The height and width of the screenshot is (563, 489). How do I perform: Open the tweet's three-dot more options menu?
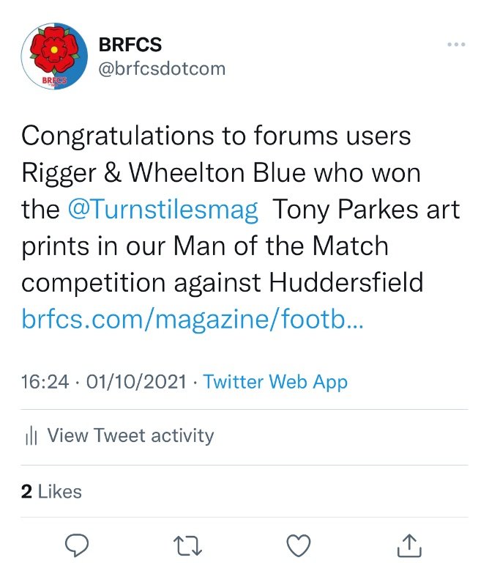click(456, 45)
